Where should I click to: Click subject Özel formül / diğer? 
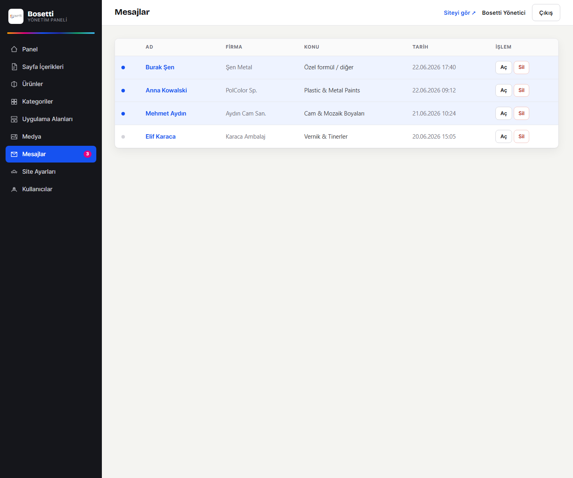pos(329,67)
